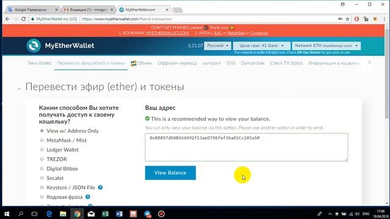Open the DomainSale tab
The width and height of the screenshot is (390, 219).
(x=252, y=63)
